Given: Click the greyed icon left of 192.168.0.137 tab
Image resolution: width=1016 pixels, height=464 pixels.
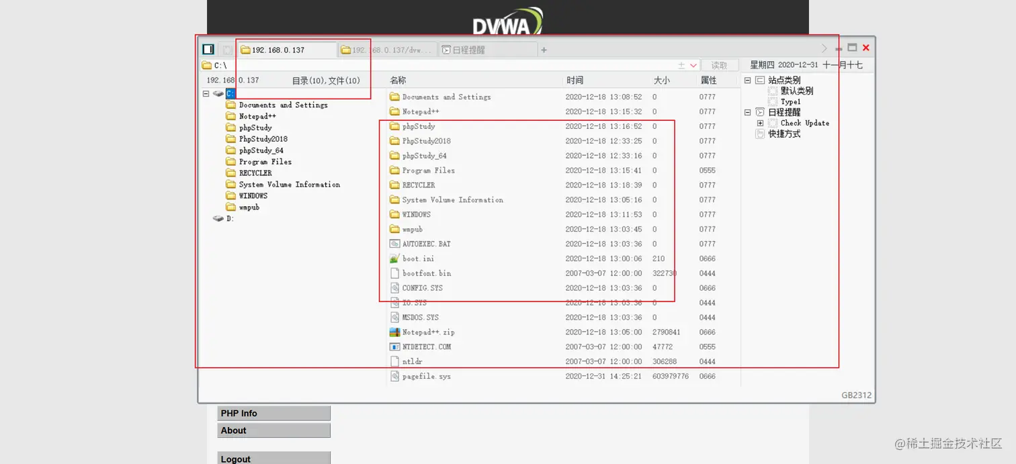Looking at the screenshot, I should pos(228,50).
